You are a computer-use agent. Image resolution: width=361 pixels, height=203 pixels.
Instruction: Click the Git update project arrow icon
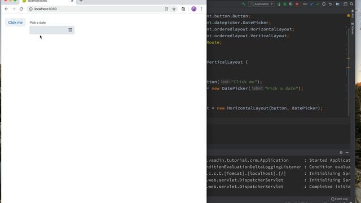point(311,4)
